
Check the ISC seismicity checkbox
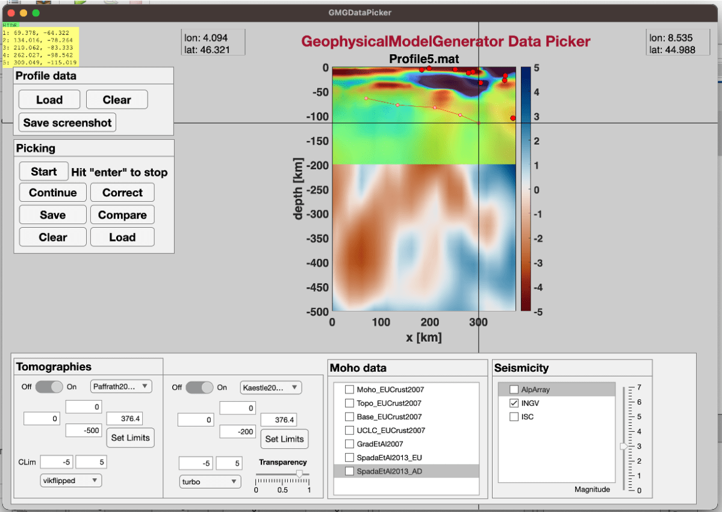coord(514,417)
